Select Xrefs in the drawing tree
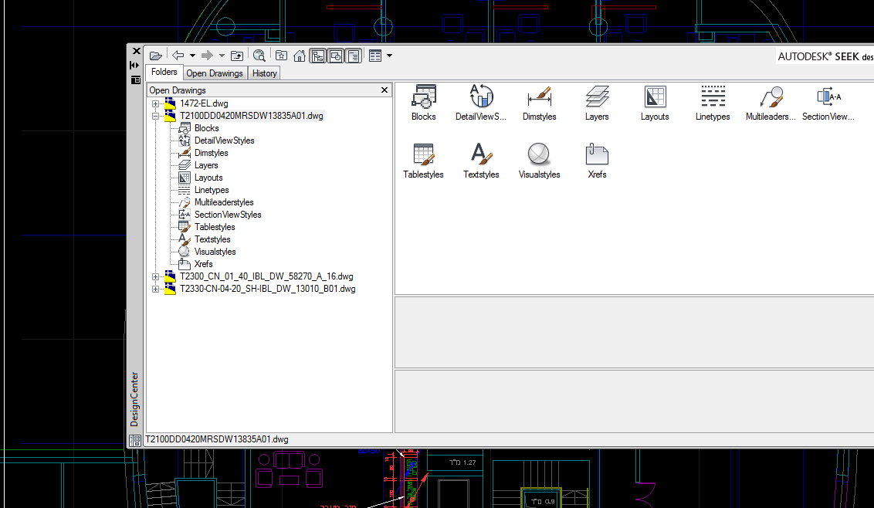This screenshot has height=508, width=874. tap(203, 264)
